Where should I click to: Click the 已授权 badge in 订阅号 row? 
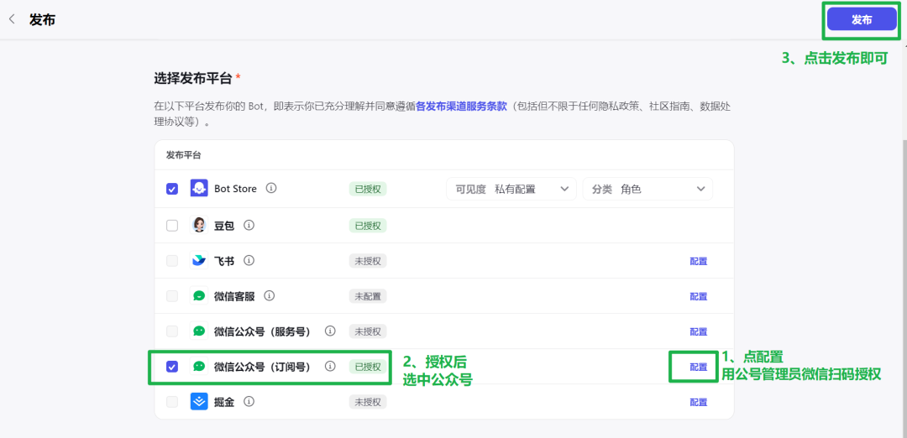pos(367,367)
